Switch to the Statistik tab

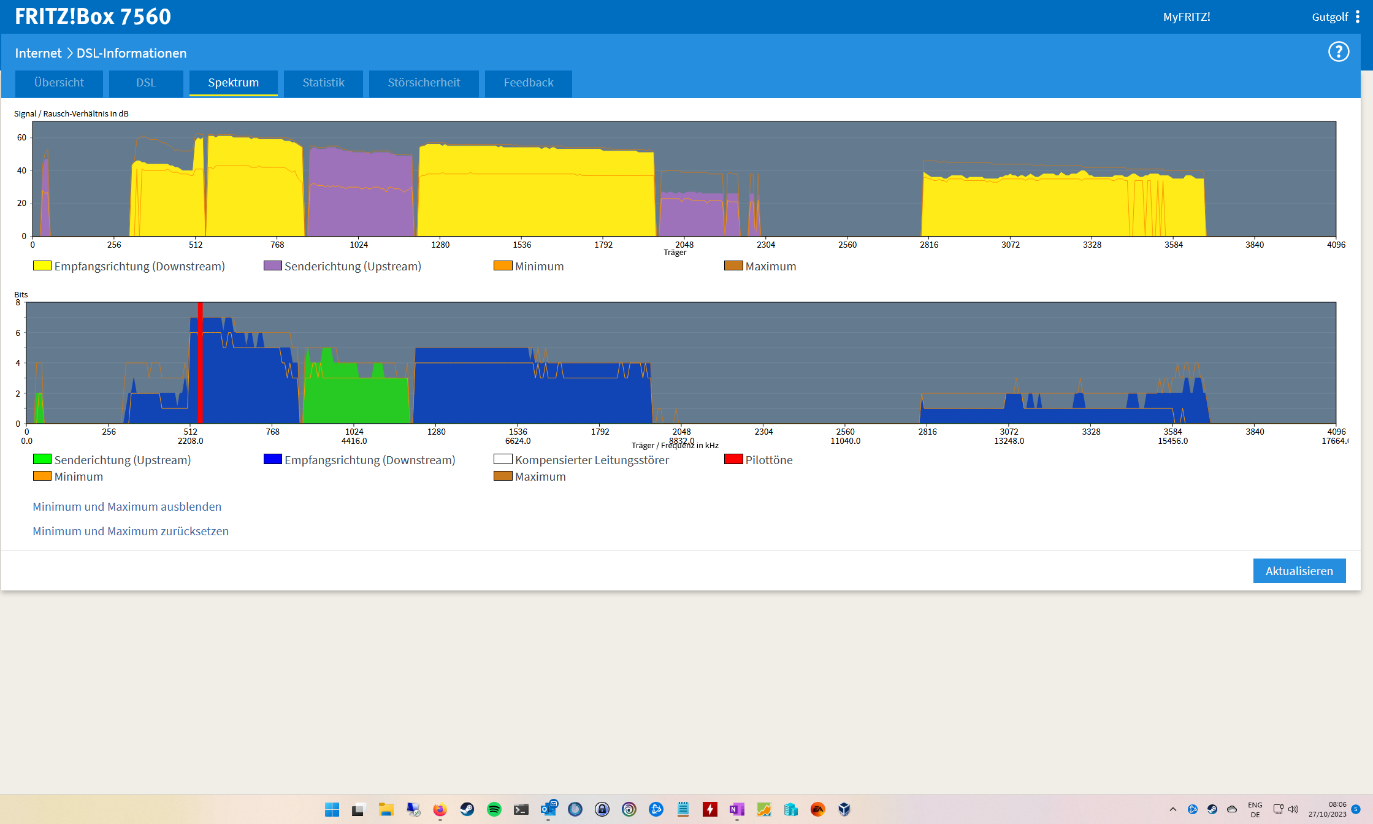tap(323, 83)
